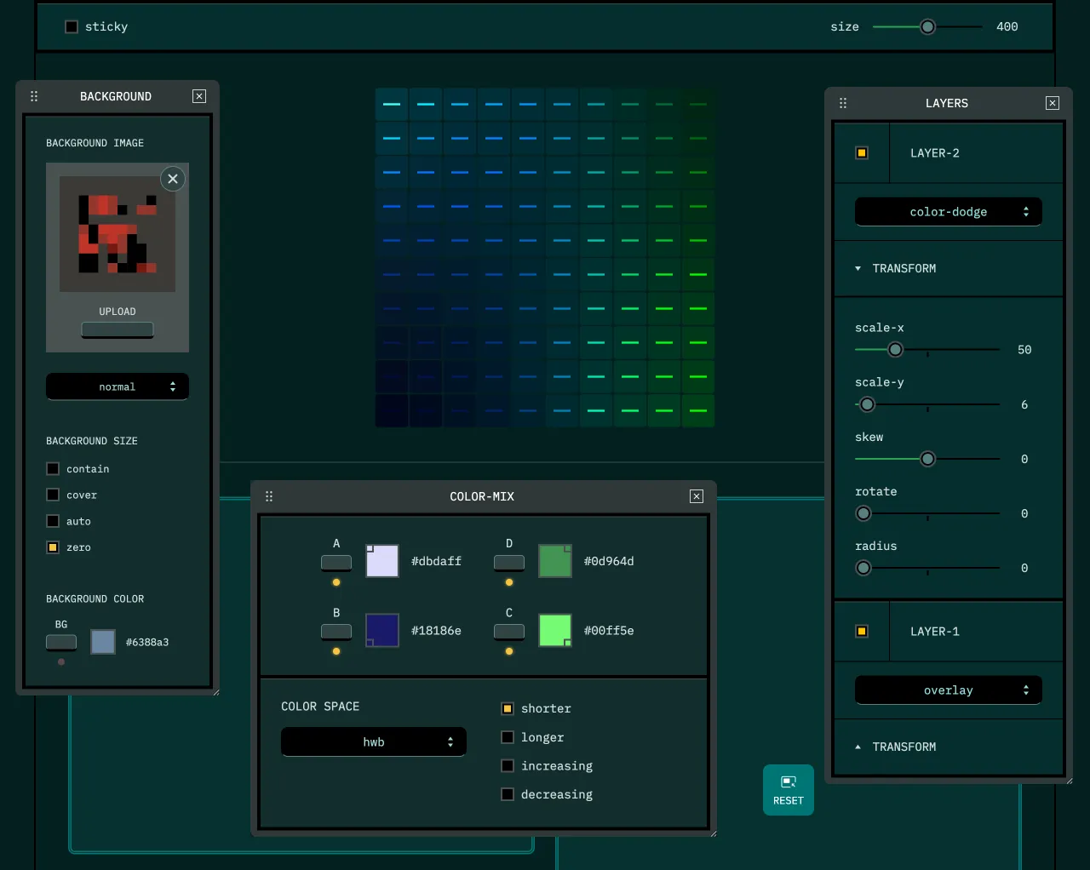Expand the LAYER-1 Transform section
This screenshot has height=870, width=1090.
(x=904, y=747)
